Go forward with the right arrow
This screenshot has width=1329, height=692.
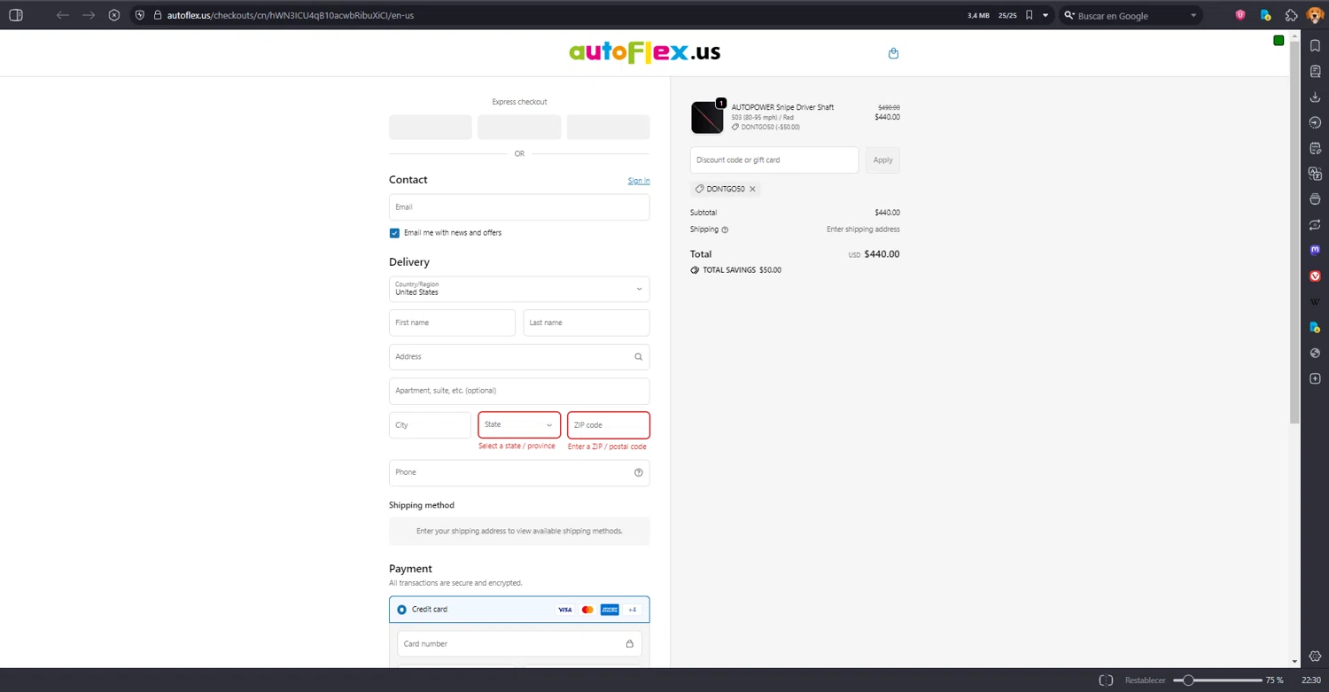pos(89,15)
